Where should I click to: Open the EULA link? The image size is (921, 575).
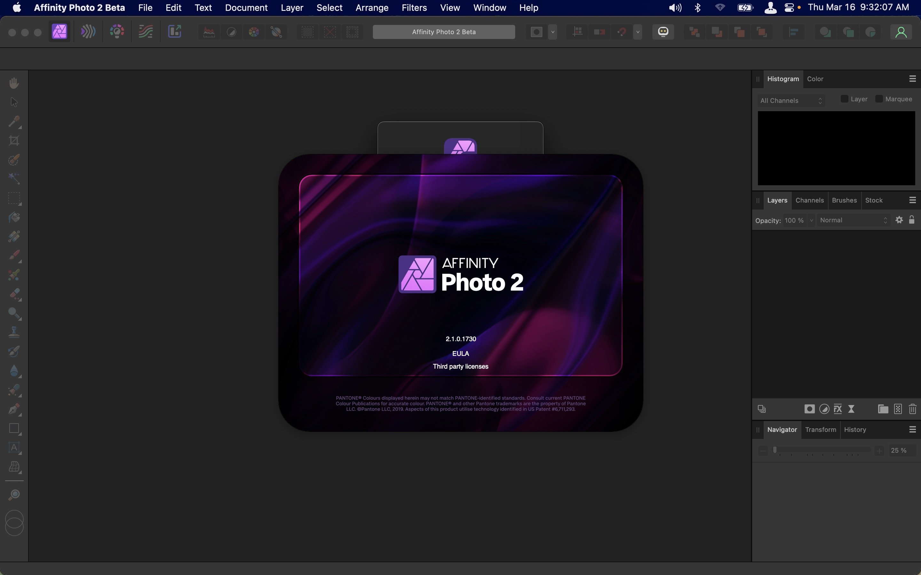[x=460, y=353]
